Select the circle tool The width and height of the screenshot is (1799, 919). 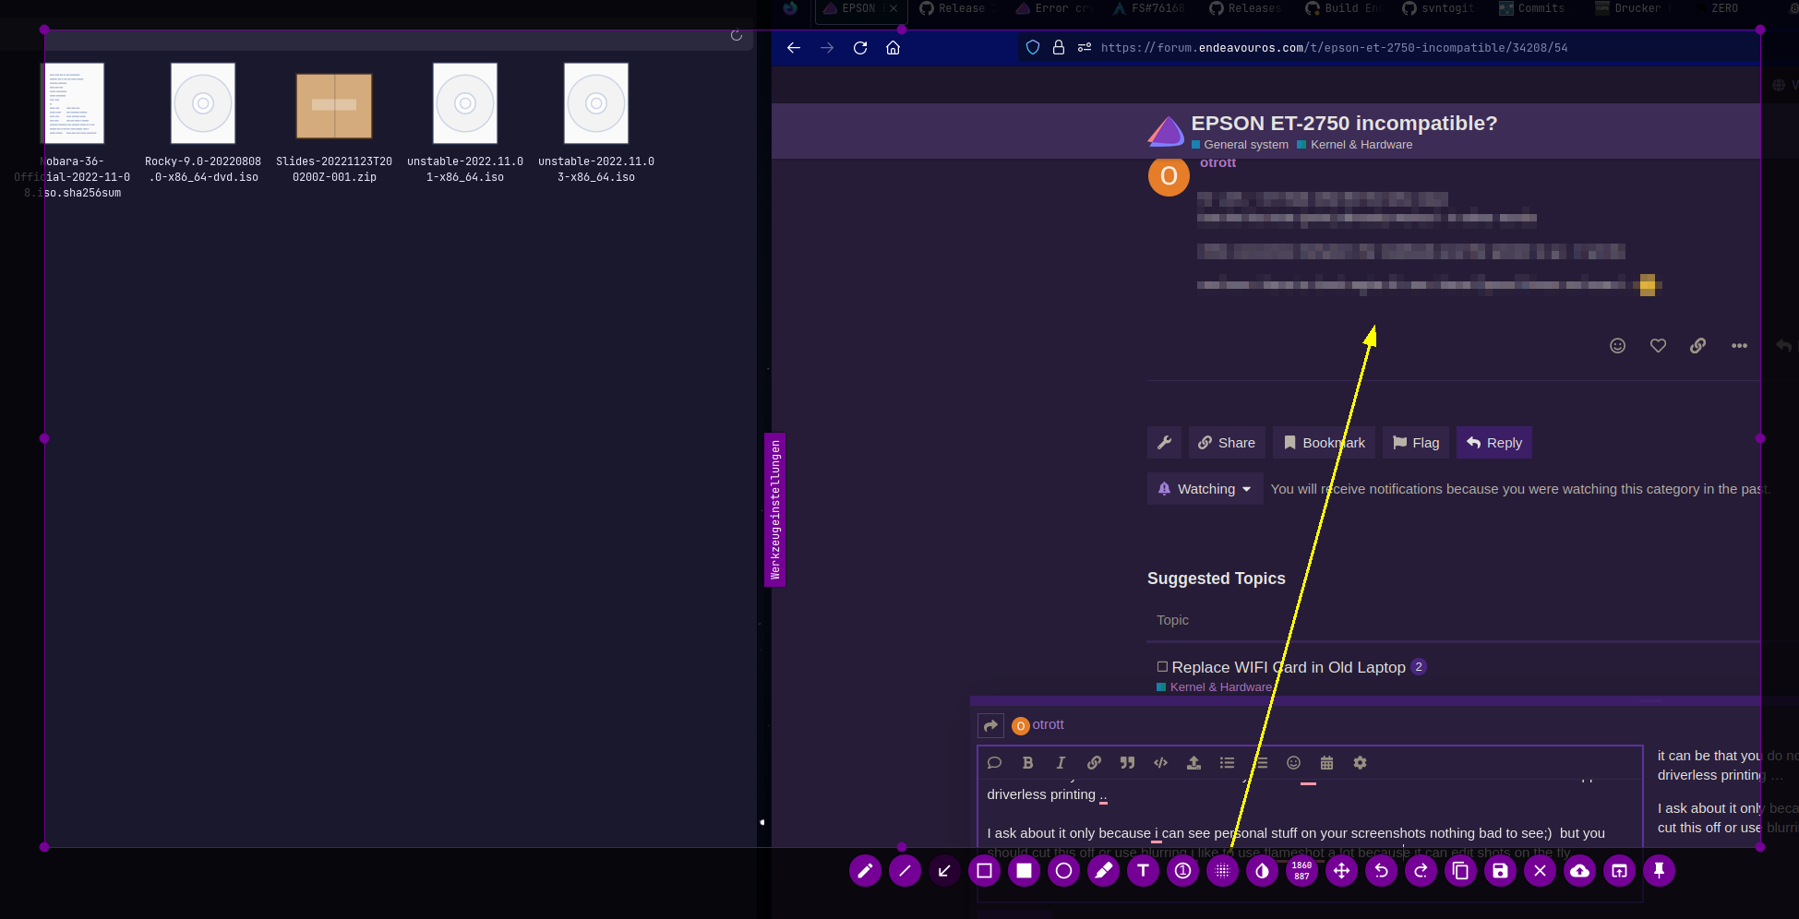[x=1063, y=870]
